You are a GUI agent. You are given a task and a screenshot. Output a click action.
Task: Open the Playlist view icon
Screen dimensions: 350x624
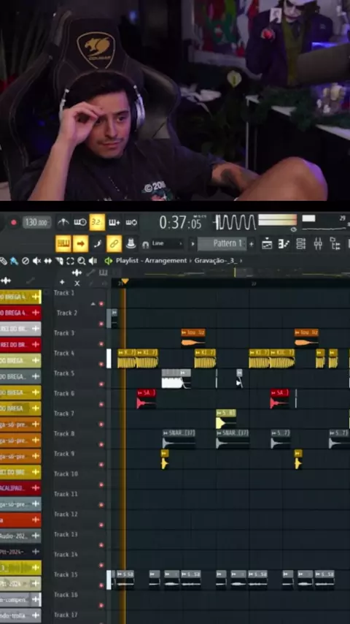267,243
